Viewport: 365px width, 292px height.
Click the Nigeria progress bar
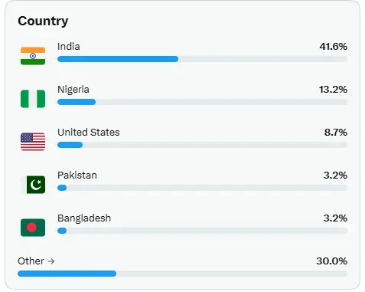203,102
